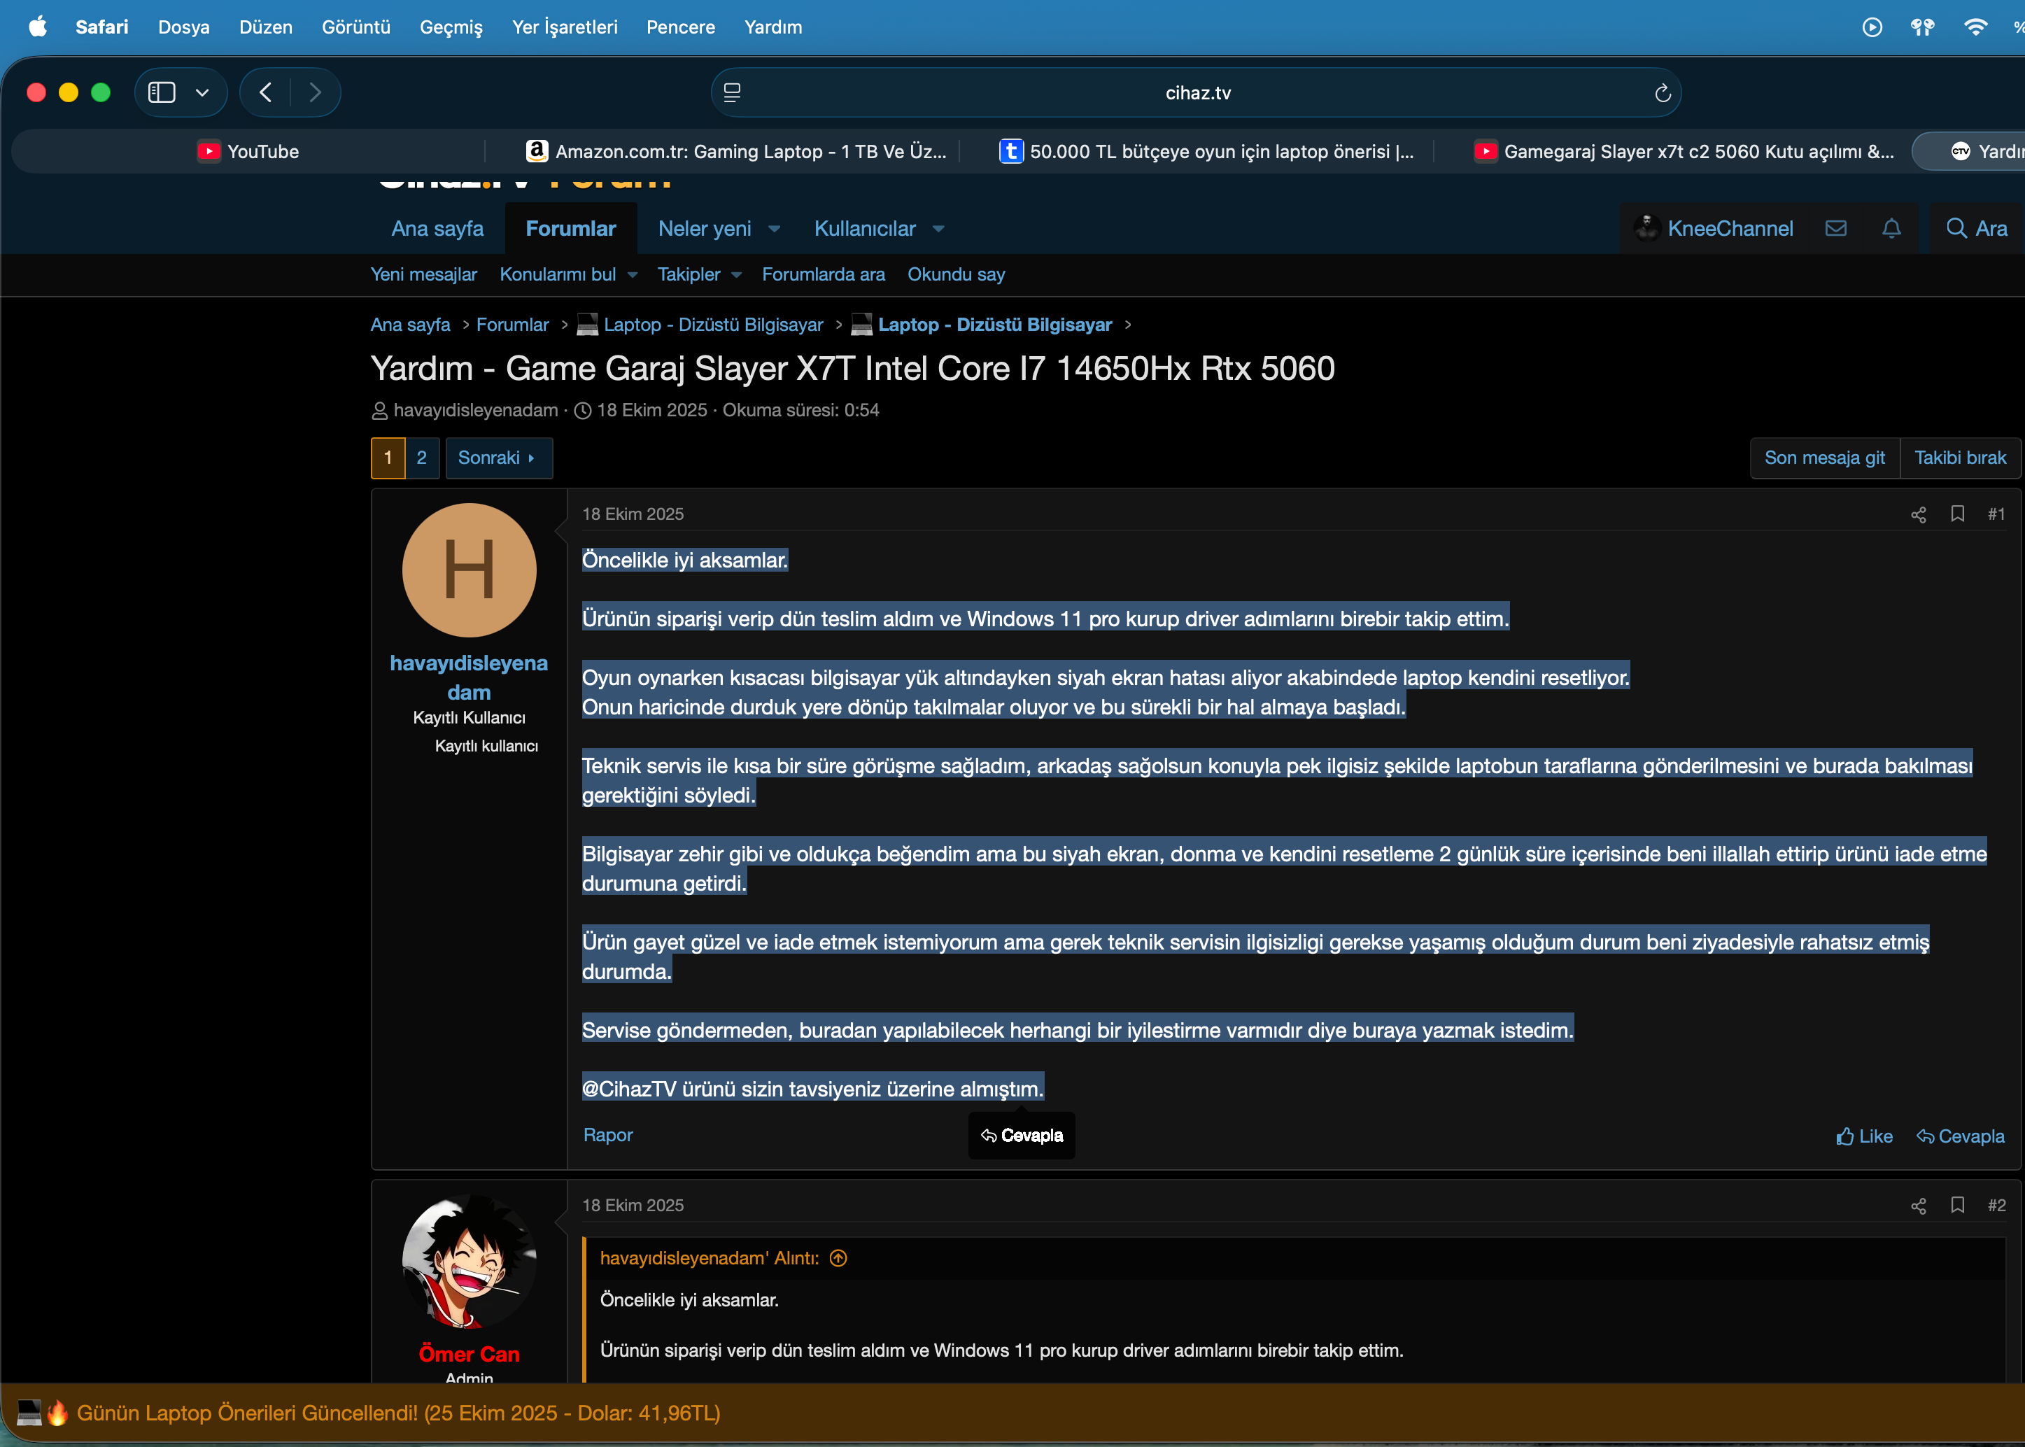Click the quote jump arrow icon
Image resolution: width=2025 pixels, height=1447 pixels.
click(838, 1258)
